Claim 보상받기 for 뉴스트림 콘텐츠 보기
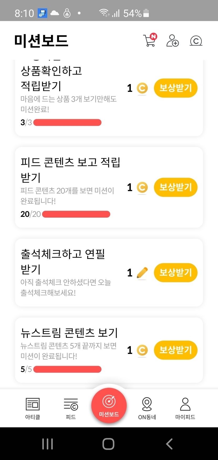Viewport: 218px width, 460px height. pos(175,350)
